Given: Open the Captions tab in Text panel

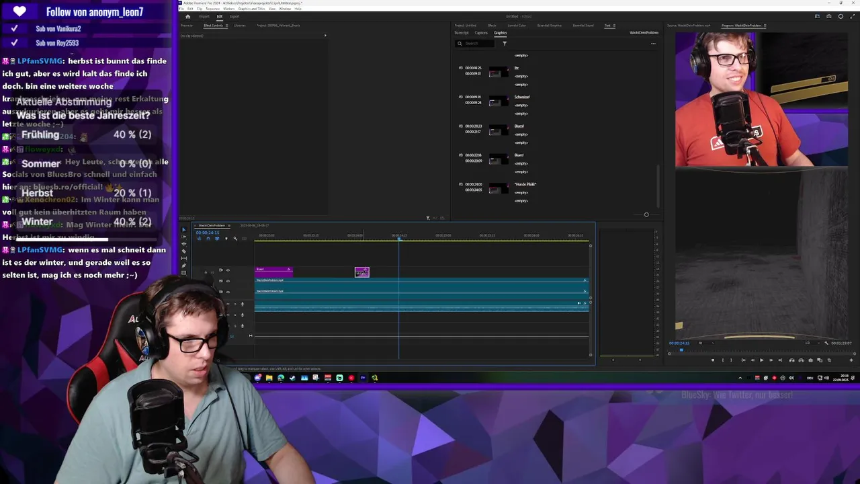Looking at the screenshot, I should point(481,33).
